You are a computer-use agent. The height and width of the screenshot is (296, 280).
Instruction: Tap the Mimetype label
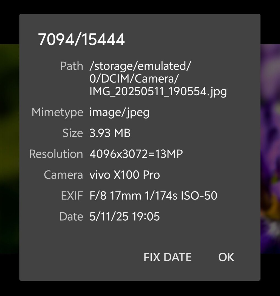(57, 113)
